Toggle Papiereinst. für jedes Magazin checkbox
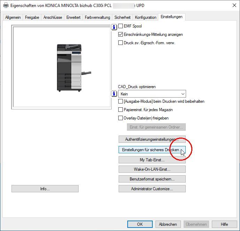 tap(121, 110)
